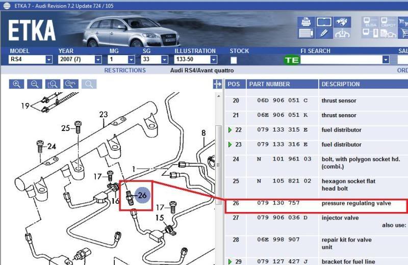
Task: Click the RESTRICTIONS label
Action: (x=125, y=70)
